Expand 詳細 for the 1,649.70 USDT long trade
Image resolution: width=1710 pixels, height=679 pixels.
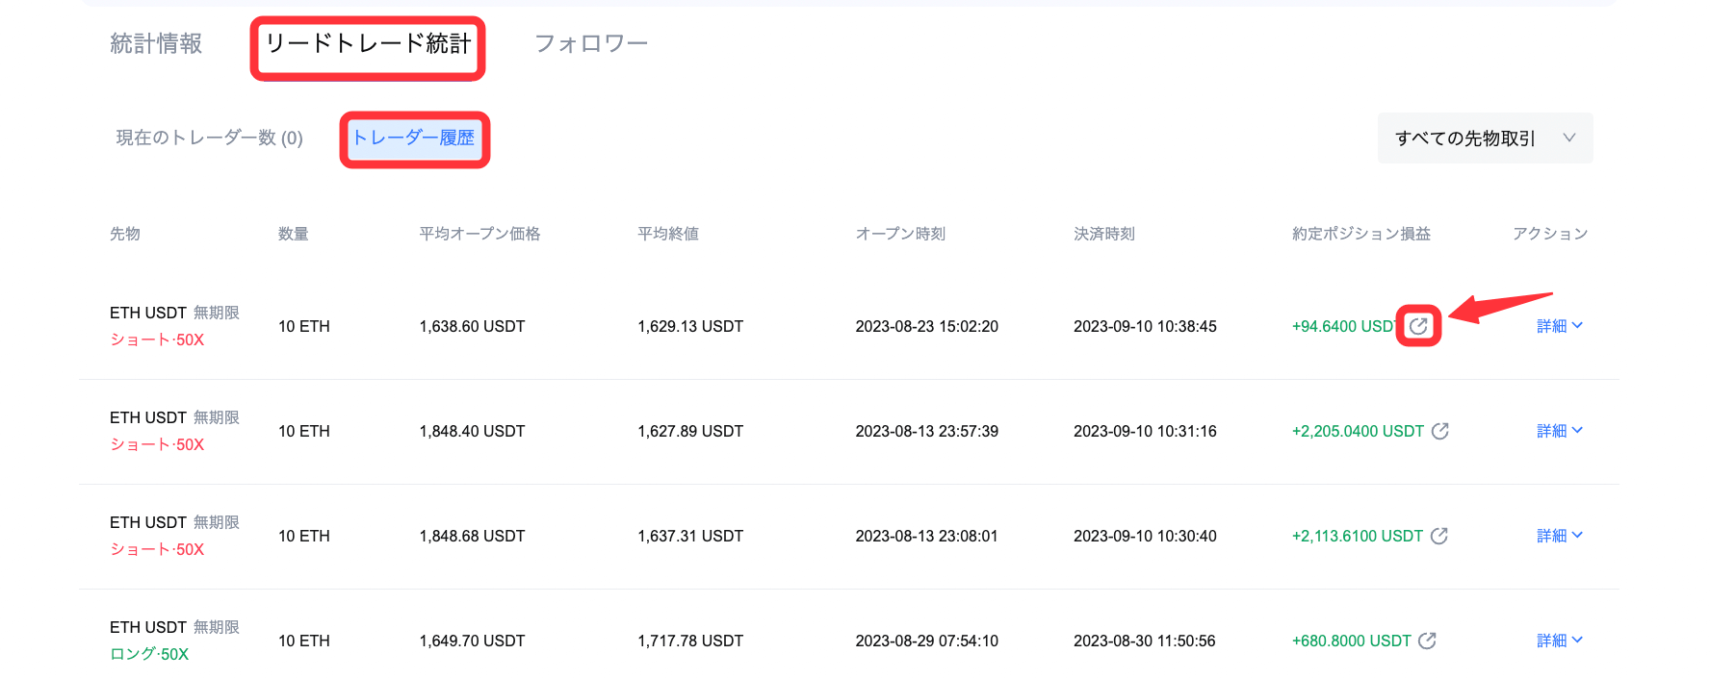tap(1559, 641)
